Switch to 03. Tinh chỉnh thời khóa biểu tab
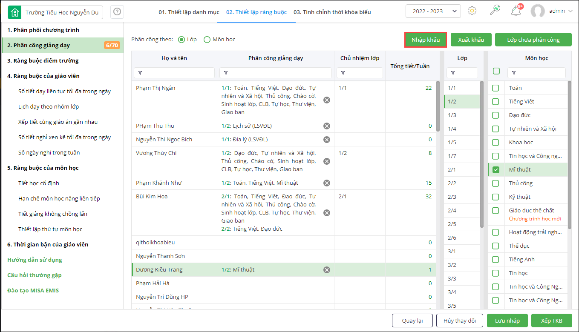 point(332,12)
